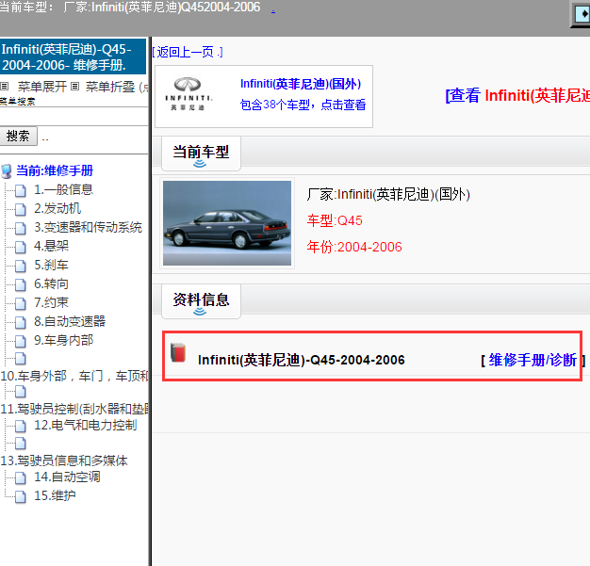Click the page icon beside 8.自动变速器

pos(20,322)
